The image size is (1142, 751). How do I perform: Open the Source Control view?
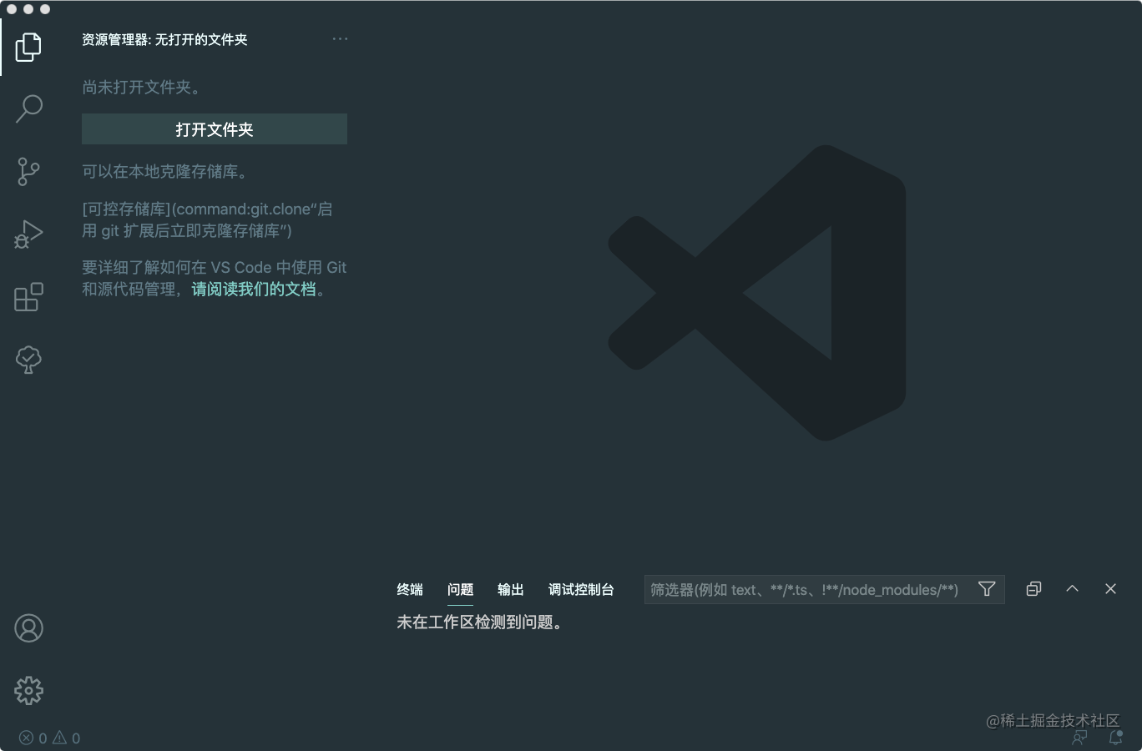(x=28, y=172)
